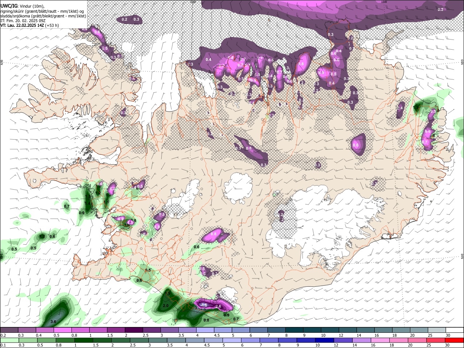Pick the rain legend swatch for 20–25 mm
This screenshot has height=348, width=464.
tap(417, 340)
